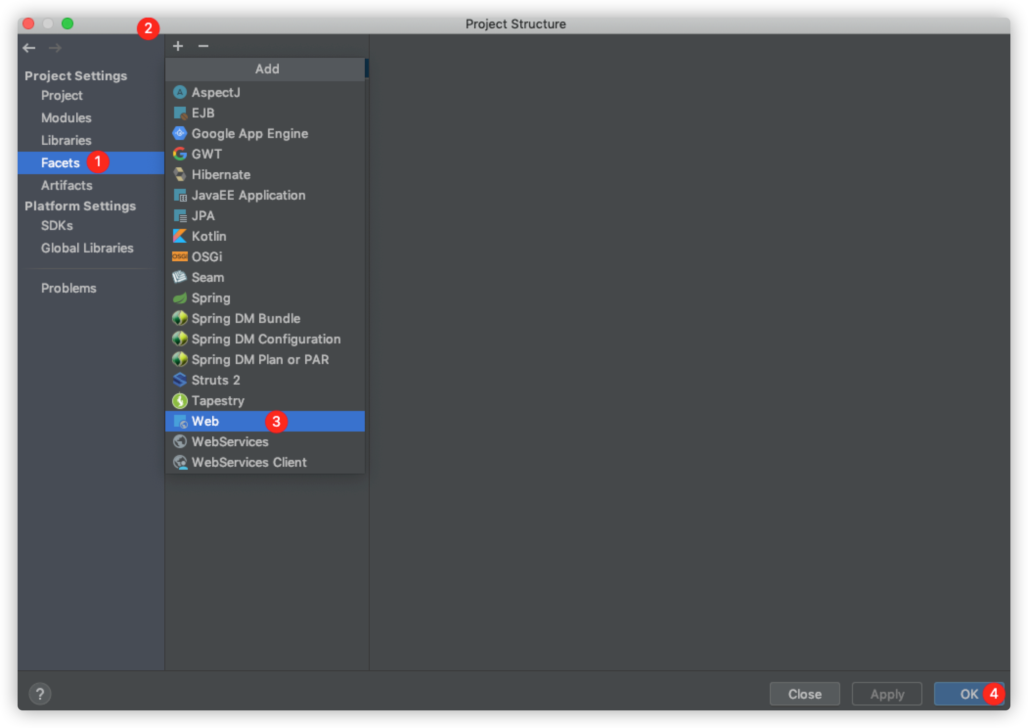
Task: Click the GWT Google logo icon
Action: point(179,154)
